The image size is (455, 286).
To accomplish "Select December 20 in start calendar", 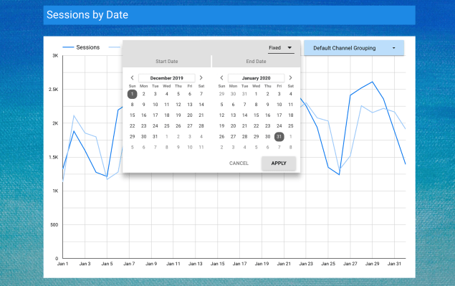I will (189, 115).
